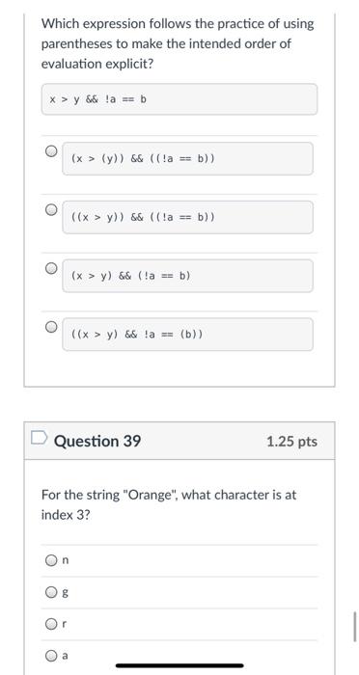
Task: Select radio button for (x > (y)) && ((!a == b))
Action: coord(52,151)
